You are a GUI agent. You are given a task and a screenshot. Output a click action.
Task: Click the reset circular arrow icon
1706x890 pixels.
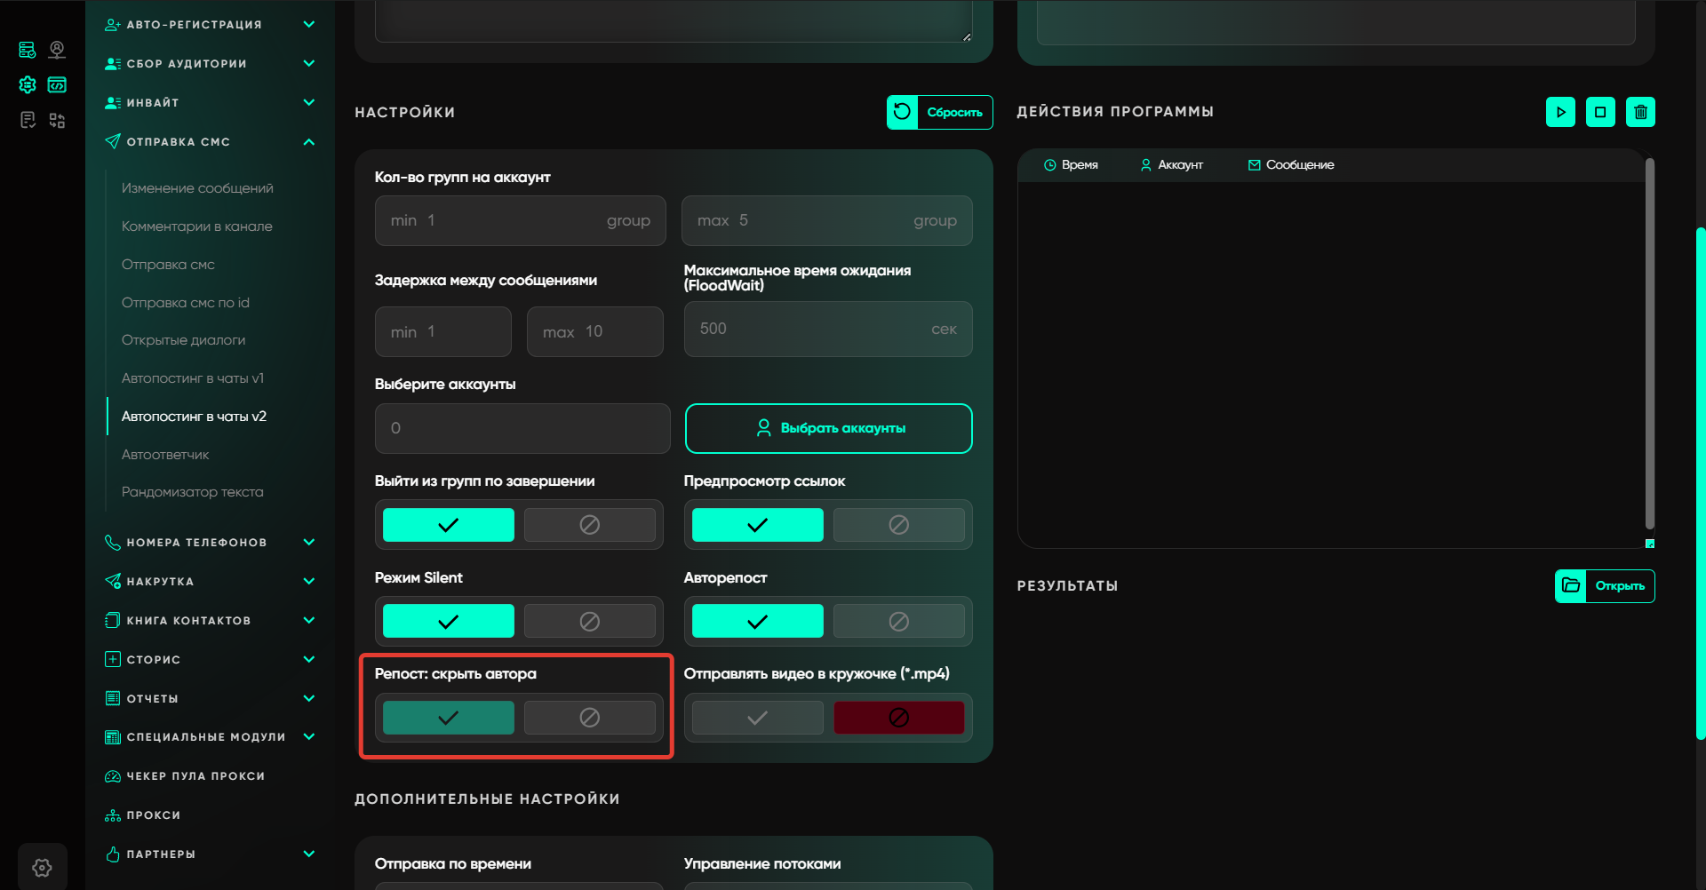coord(902,112)
